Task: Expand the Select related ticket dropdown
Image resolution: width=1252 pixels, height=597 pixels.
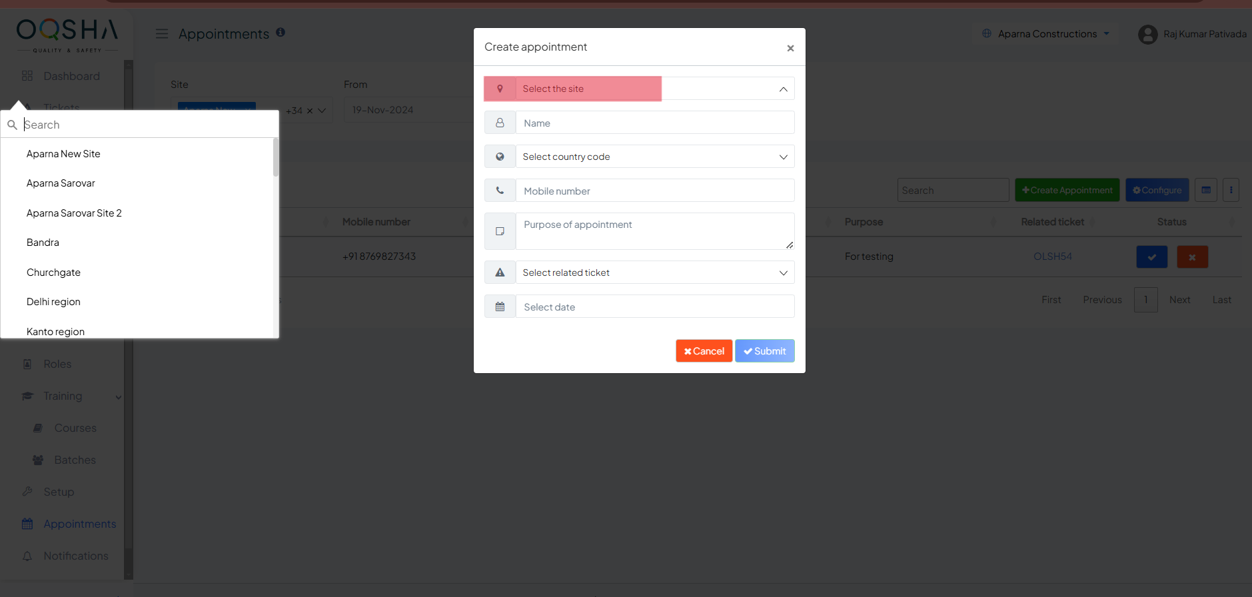Action: 654,273
